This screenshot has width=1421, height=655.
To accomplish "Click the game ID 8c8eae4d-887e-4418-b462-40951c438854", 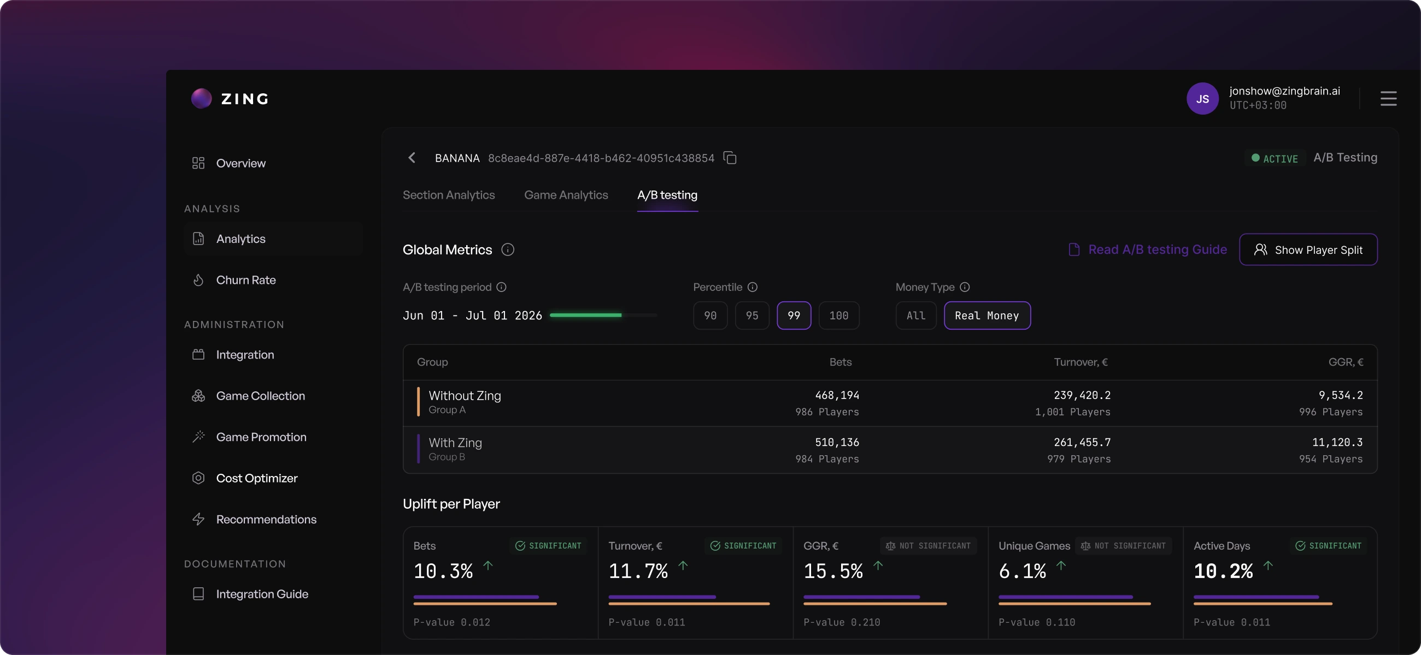I will [x=601, y=158].
